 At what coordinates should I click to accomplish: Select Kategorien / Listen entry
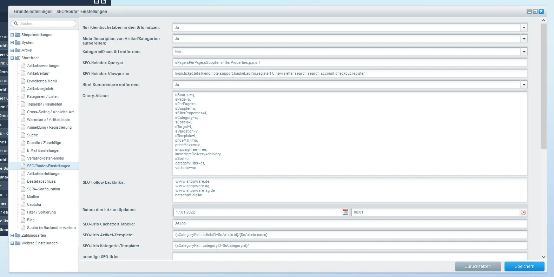tap(44, 96)
